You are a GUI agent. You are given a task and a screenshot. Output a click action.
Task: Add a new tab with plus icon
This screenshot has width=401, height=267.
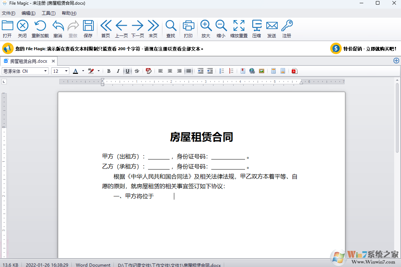(396, 61)
